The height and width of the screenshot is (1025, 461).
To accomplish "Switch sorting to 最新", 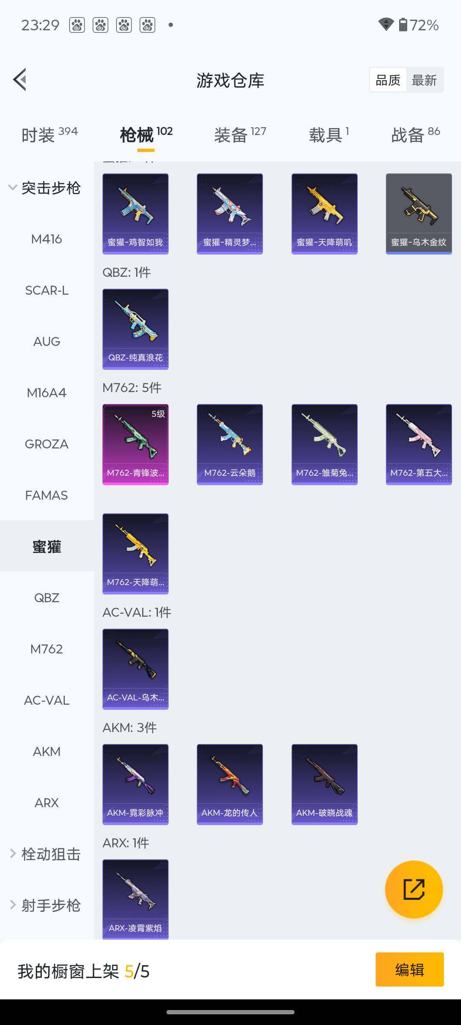I will pos(424,80).
